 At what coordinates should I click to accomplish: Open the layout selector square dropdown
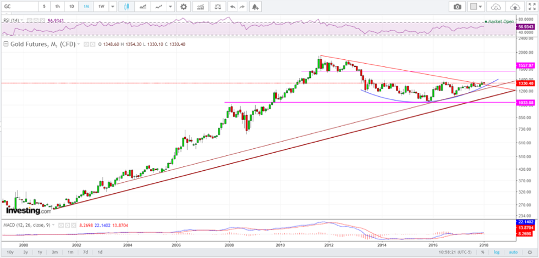click(x=475, y=7)
